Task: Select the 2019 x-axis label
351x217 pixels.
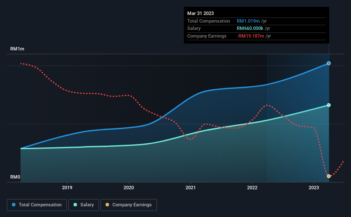Action: (67, 188)
